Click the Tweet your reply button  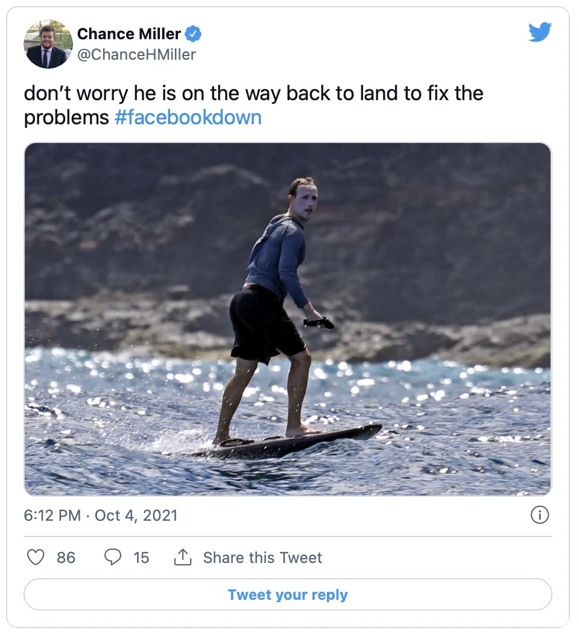pyautogui.click(x=288, y=594)
